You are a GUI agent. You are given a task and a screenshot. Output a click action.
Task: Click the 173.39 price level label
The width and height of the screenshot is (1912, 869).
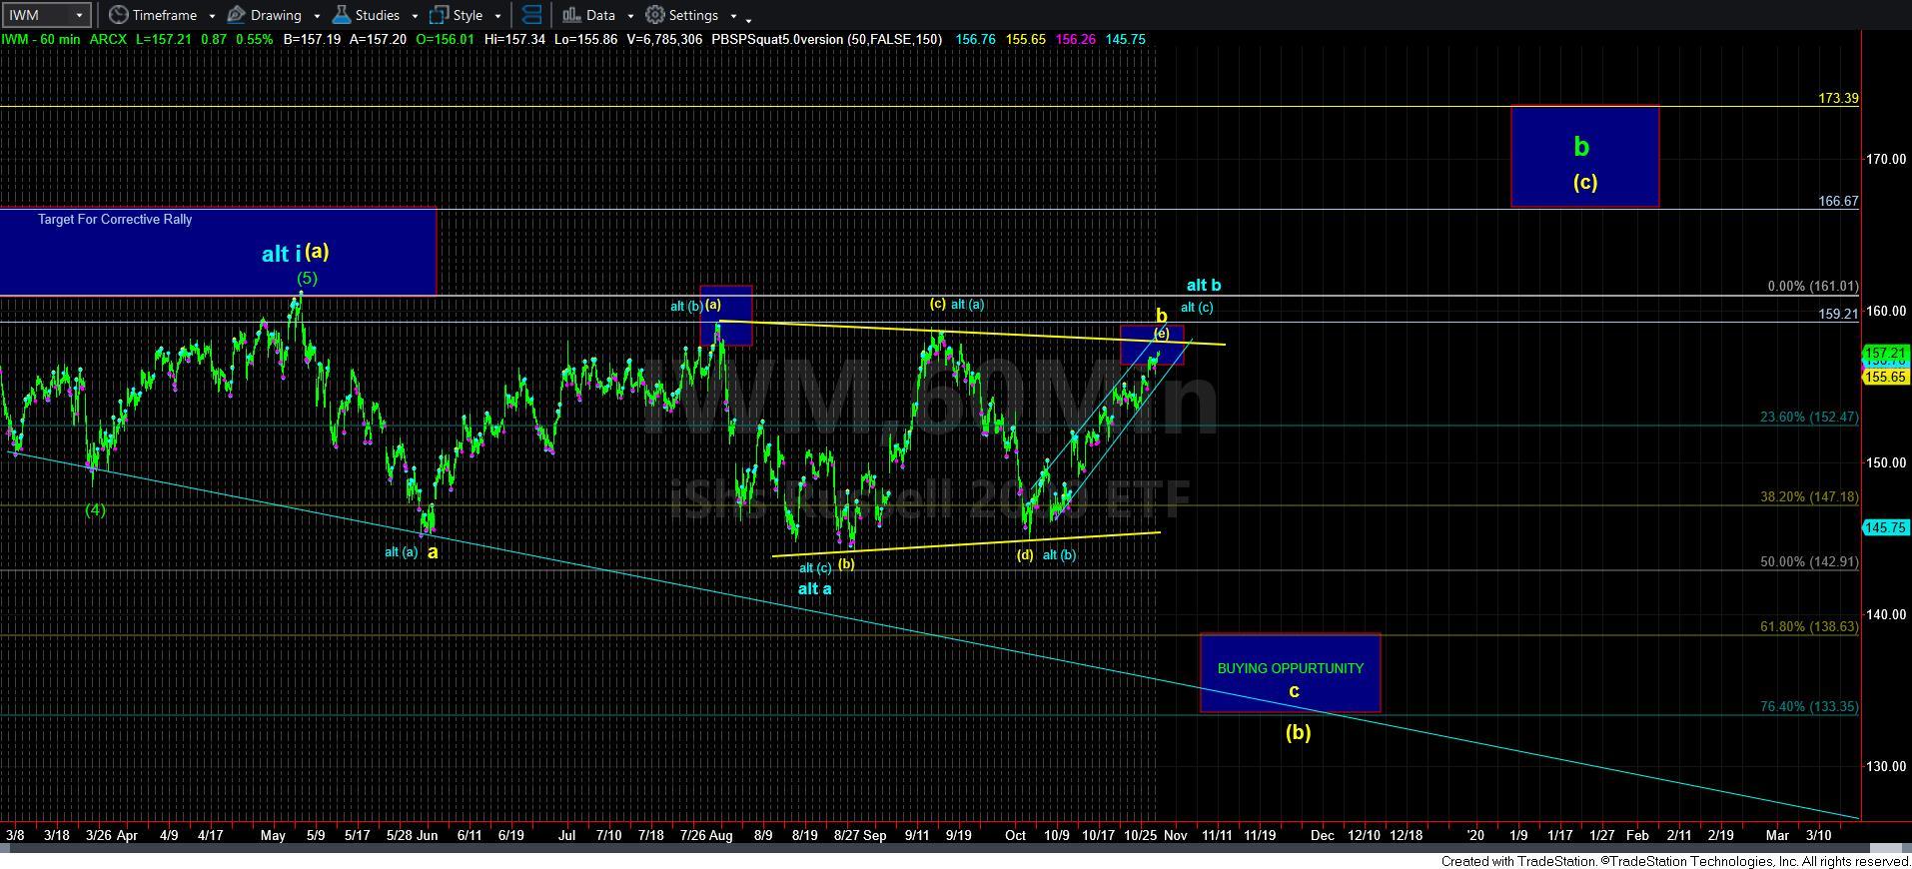[1838, 98]
